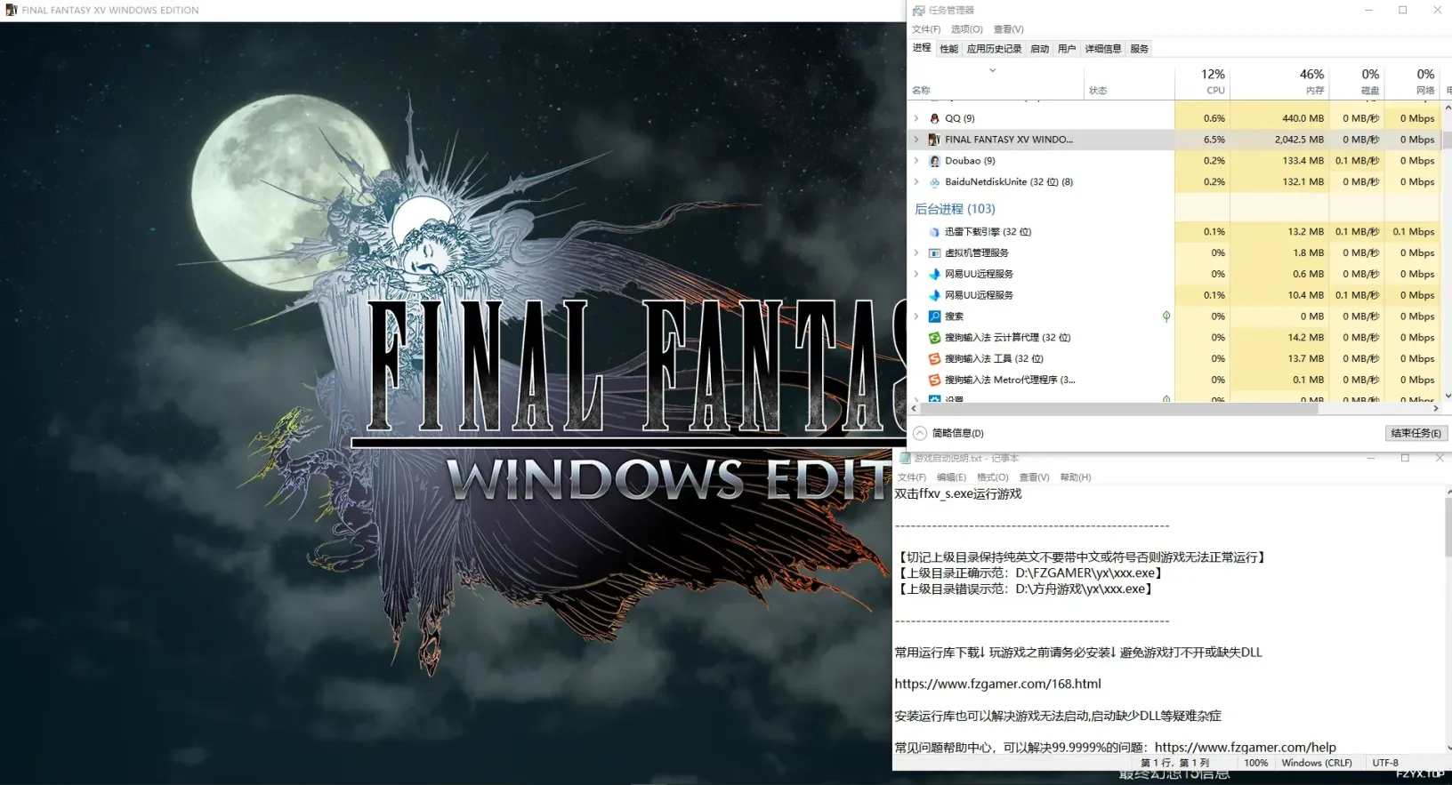Click the 2,042.5 MB memory value
This screenshot has width=1452, height=785.
tap(1299, 140)
